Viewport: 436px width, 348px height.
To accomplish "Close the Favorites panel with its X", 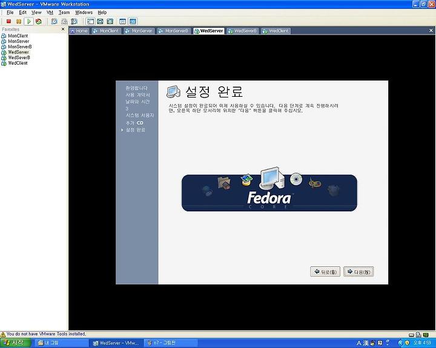I will (63, 29).
